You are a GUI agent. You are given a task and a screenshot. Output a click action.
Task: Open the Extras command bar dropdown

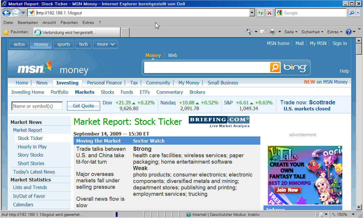click(x=335, y=32)
